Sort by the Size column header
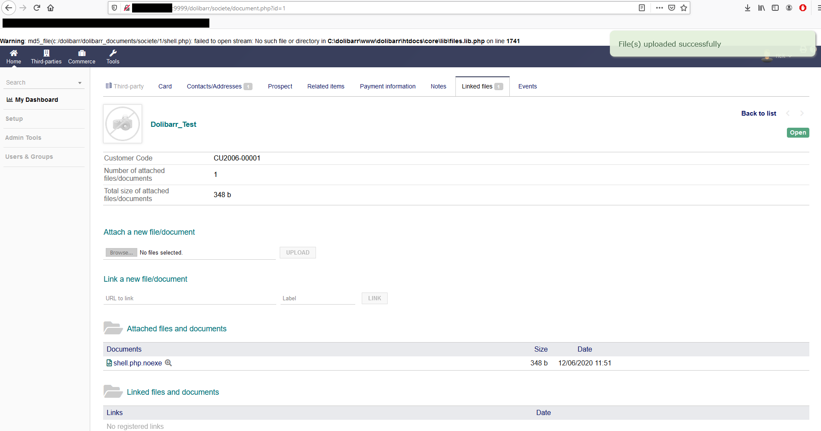The height and width of the screenshot is (431, 821). pyautogui.click(x=541, y=349)
